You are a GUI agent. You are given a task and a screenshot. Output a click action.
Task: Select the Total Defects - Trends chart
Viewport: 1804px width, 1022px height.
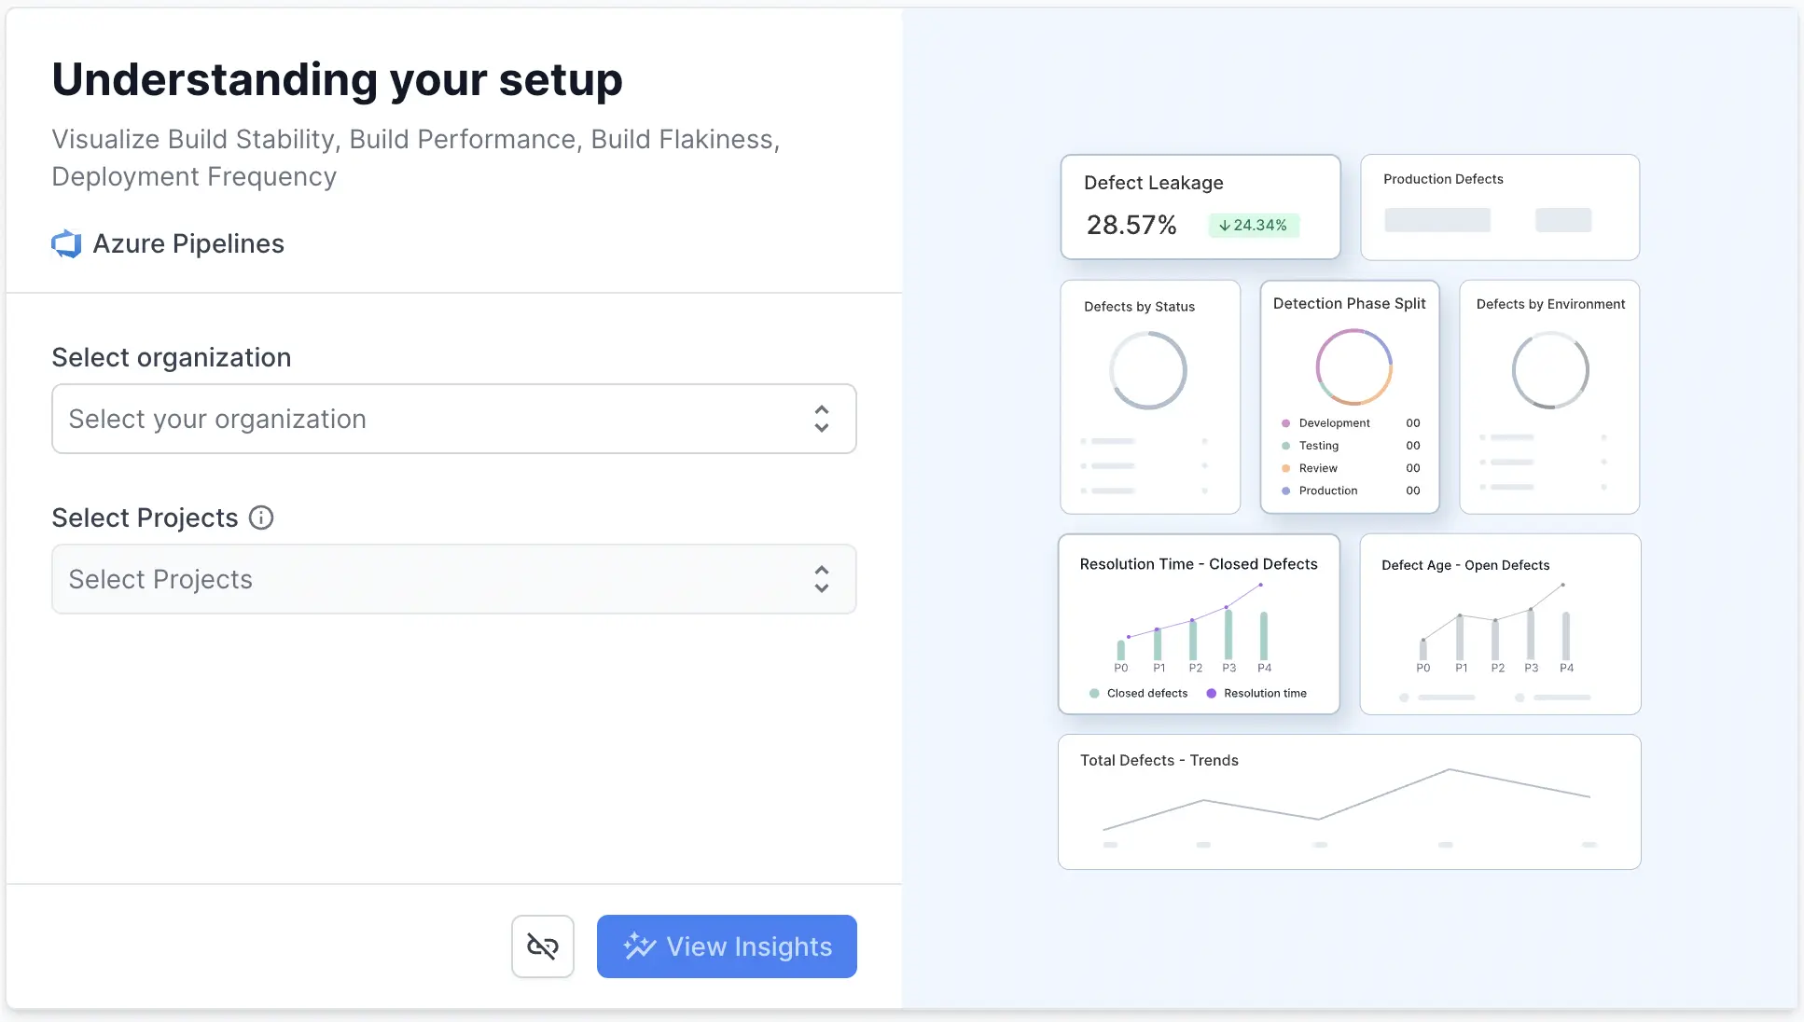coord(1348,802)
